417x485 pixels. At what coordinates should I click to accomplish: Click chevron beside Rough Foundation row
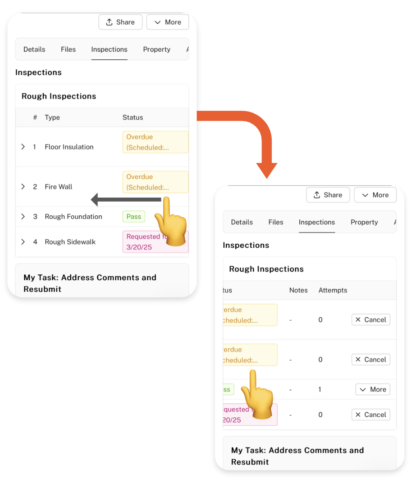[x=23, y=217]
